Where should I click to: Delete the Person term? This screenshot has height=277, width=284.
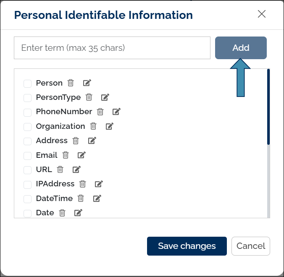coord(71,83)
